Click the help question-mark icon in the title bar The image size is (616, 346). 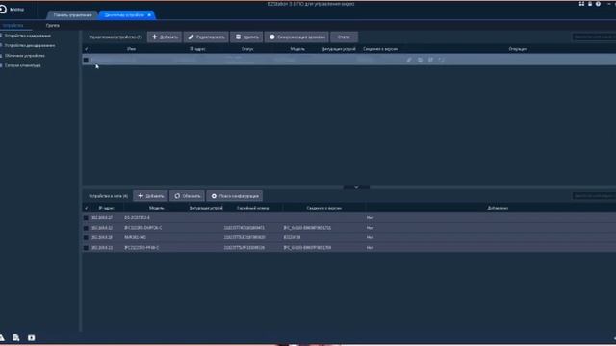pyautogui.click(x=598, y=4)
